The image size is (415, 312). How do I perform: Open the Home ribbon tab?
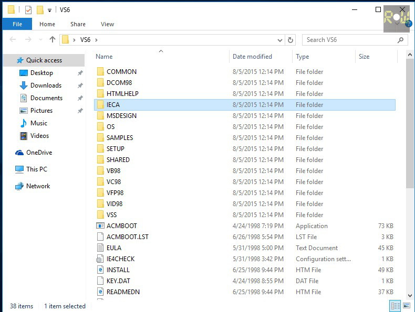(x=47, y=24)
